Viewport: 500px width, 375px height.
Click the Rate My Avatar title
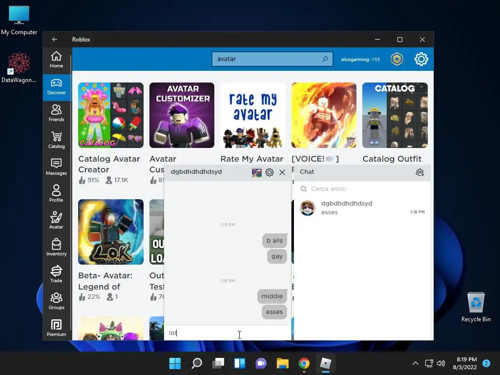[x=251, y=159]
